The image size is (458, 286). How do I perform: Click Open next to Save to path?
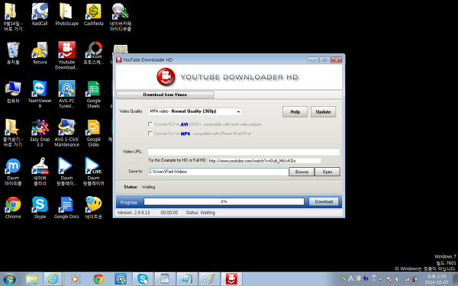[x=327, y=172]
